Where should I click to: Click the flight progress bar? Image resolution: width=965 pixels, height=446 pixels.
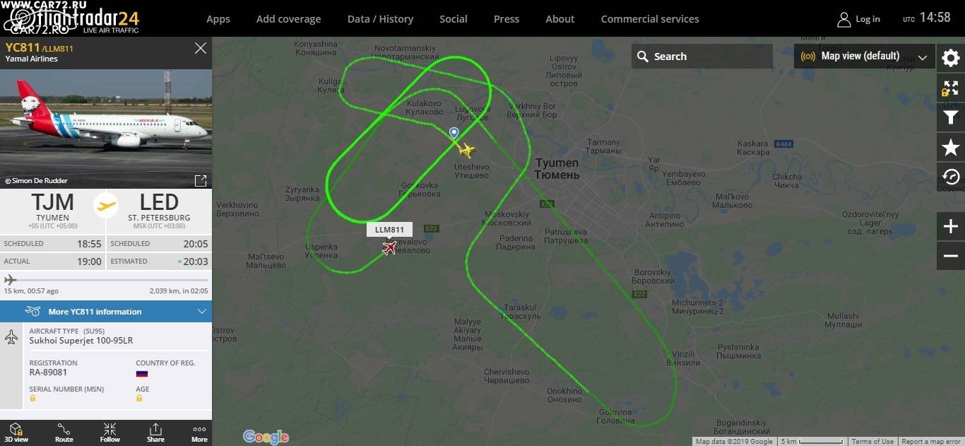106,281
